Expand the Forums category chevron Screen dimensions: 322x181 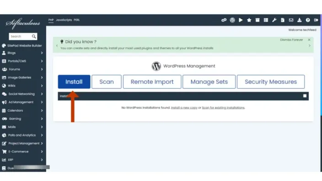tap(42, 69)
